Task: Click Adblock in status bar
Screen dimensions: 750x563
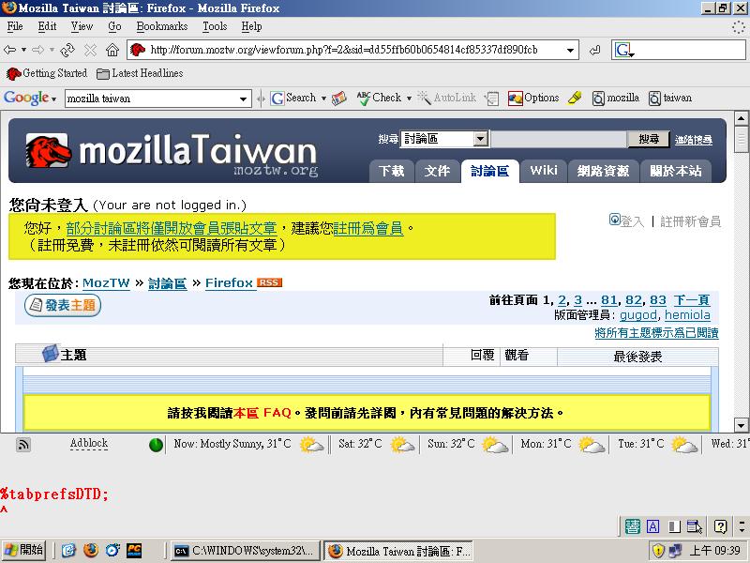Action: (89, 443)
